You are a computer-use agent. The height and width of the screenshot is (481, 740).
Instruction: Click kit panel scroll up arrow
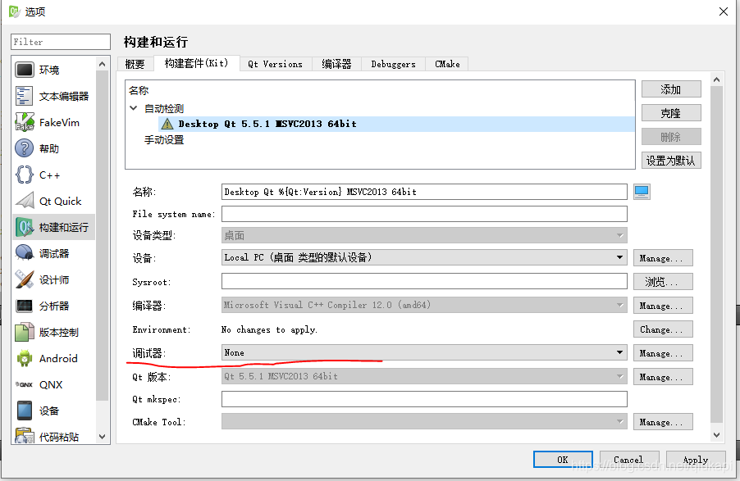[x=716, y=79]
